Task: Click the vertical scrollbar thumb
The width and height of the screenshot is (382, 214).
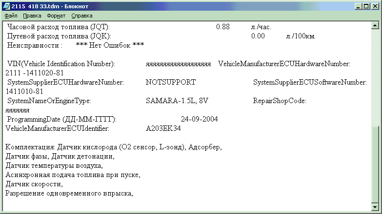Action: tap(375, 164)
